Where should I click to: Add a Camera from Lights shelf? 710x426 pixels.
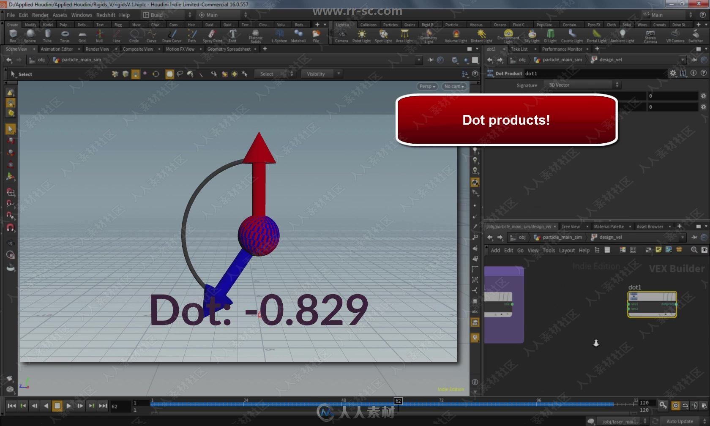point(341,36)
